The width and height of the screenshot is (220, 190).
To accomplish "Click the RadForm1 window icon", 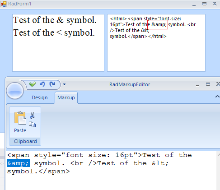I will click(4, 4).
